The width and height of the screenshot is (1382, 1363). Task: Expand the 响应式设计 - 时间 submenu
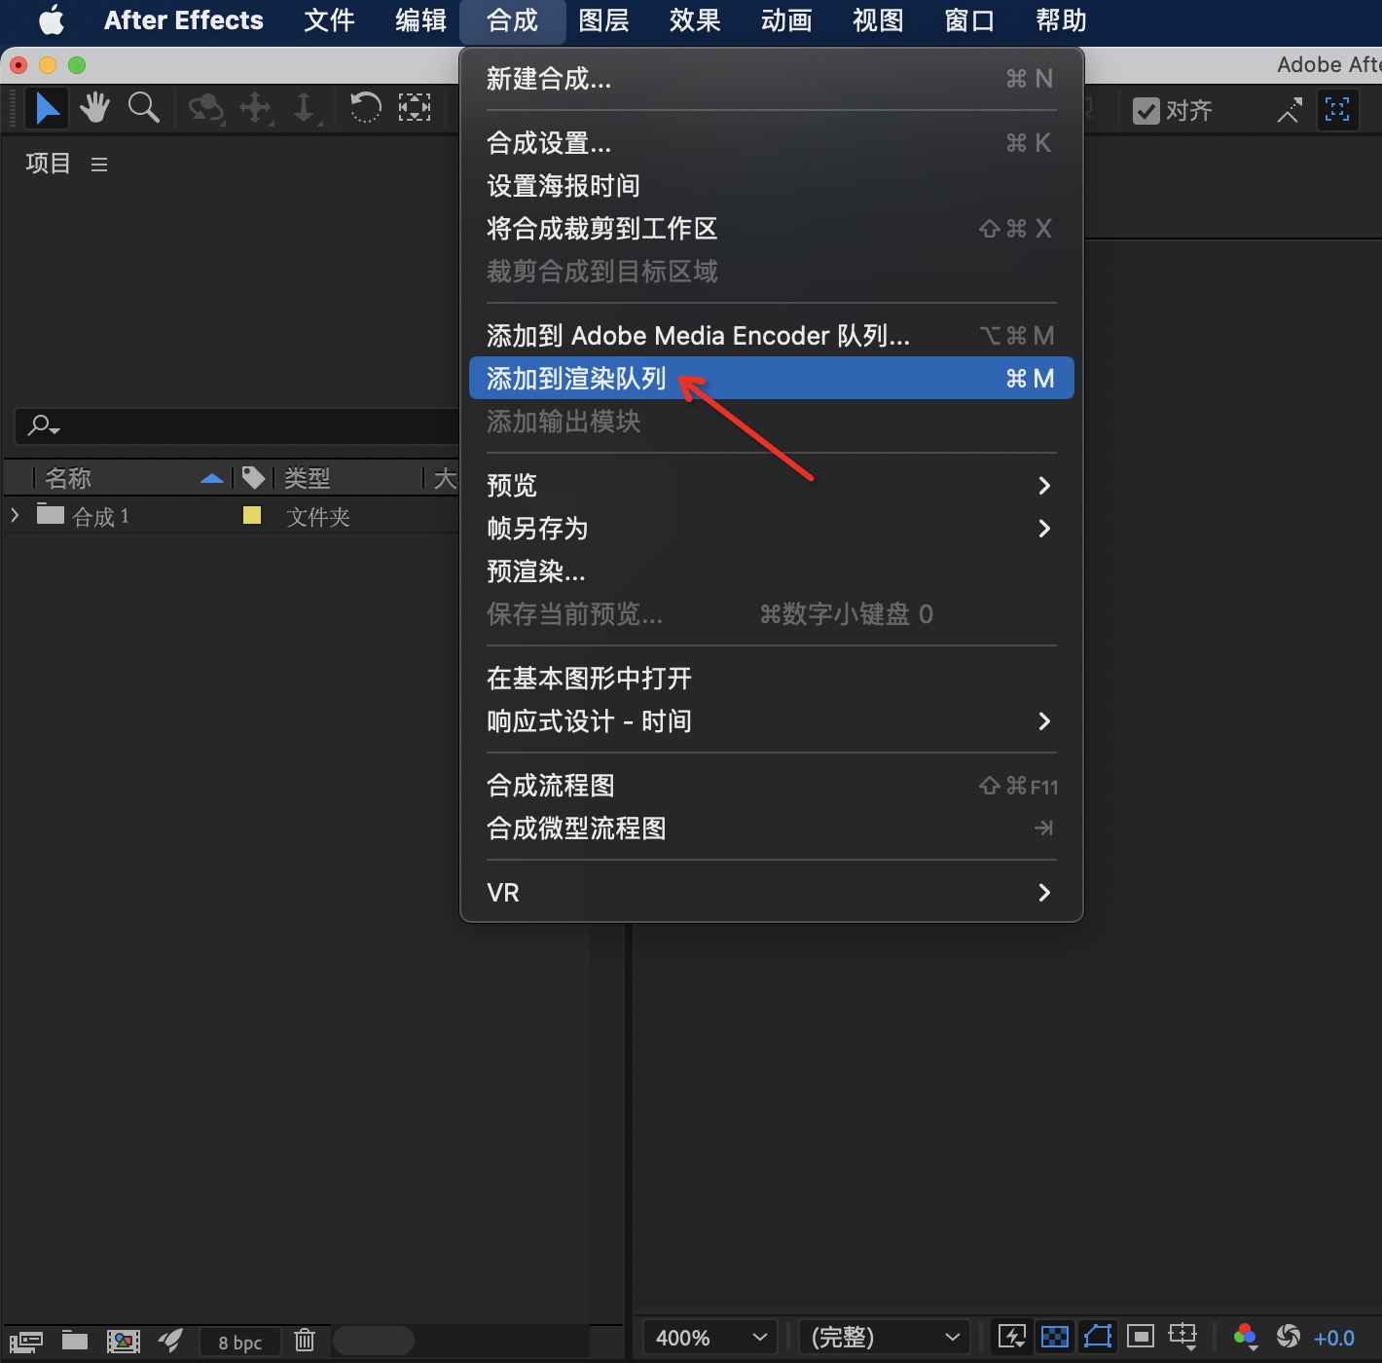click(771, 720)
